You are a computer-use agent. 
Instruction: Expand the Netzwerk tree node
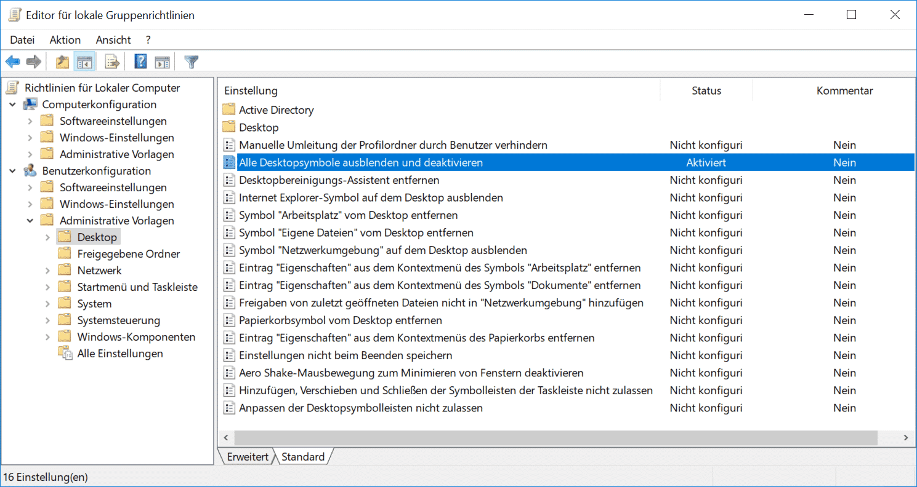47,271
